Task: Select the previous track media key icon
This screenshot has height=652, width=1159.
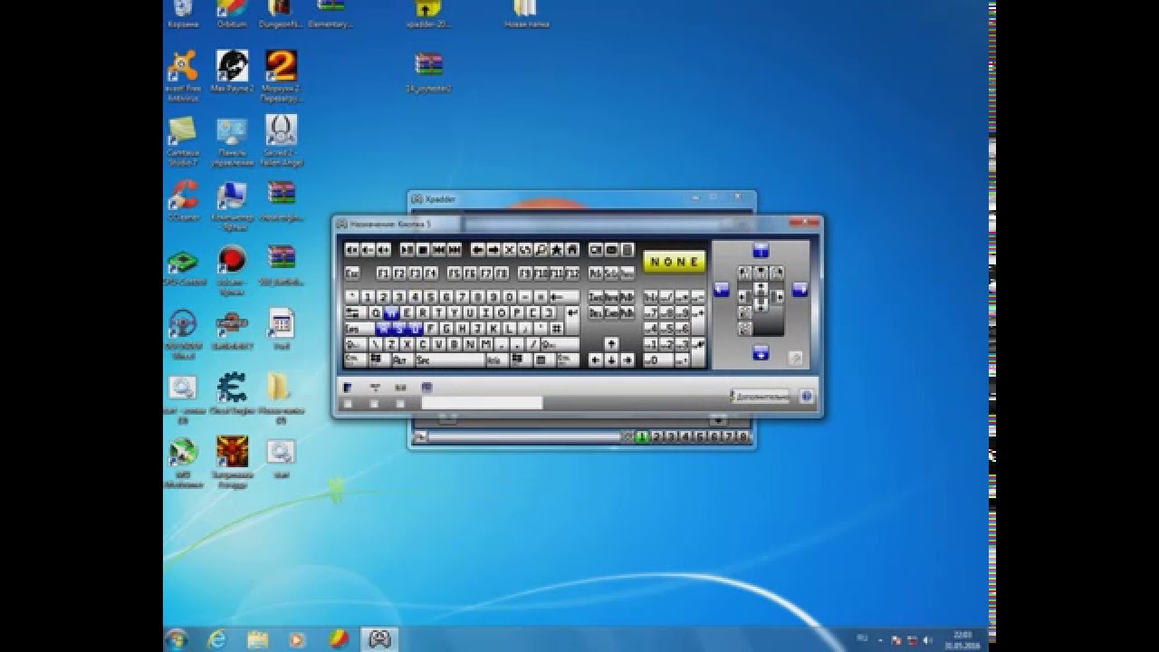Action: pyautogui.click(x=439, y=249)
